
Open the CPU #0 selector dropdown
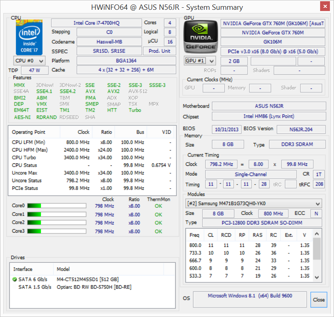[29, 61]
